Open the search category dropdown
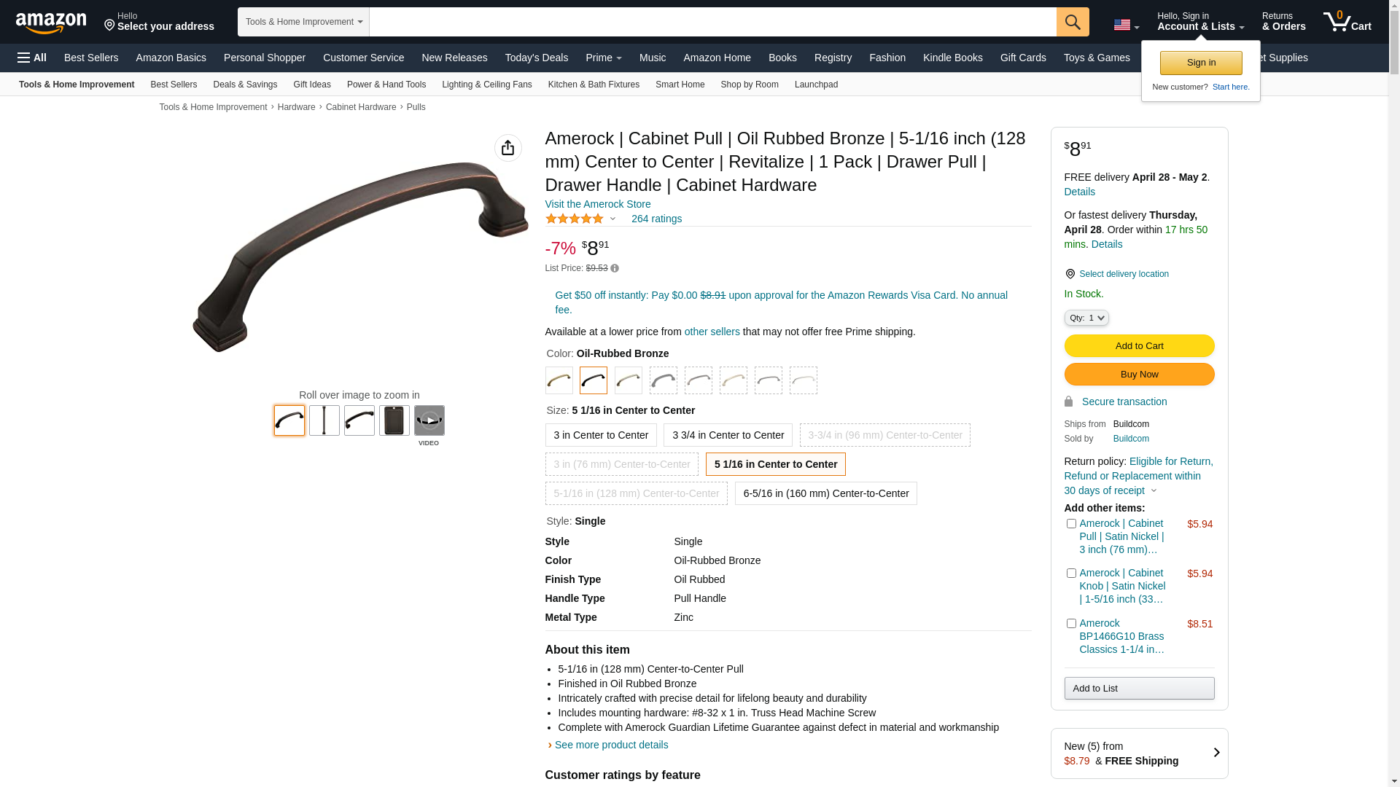1400x787 pixels. coord(303,22)
